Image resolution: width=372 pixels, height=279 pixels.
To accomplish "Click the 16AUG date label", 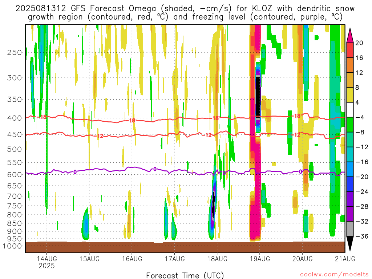I will [x=132, y=259].
